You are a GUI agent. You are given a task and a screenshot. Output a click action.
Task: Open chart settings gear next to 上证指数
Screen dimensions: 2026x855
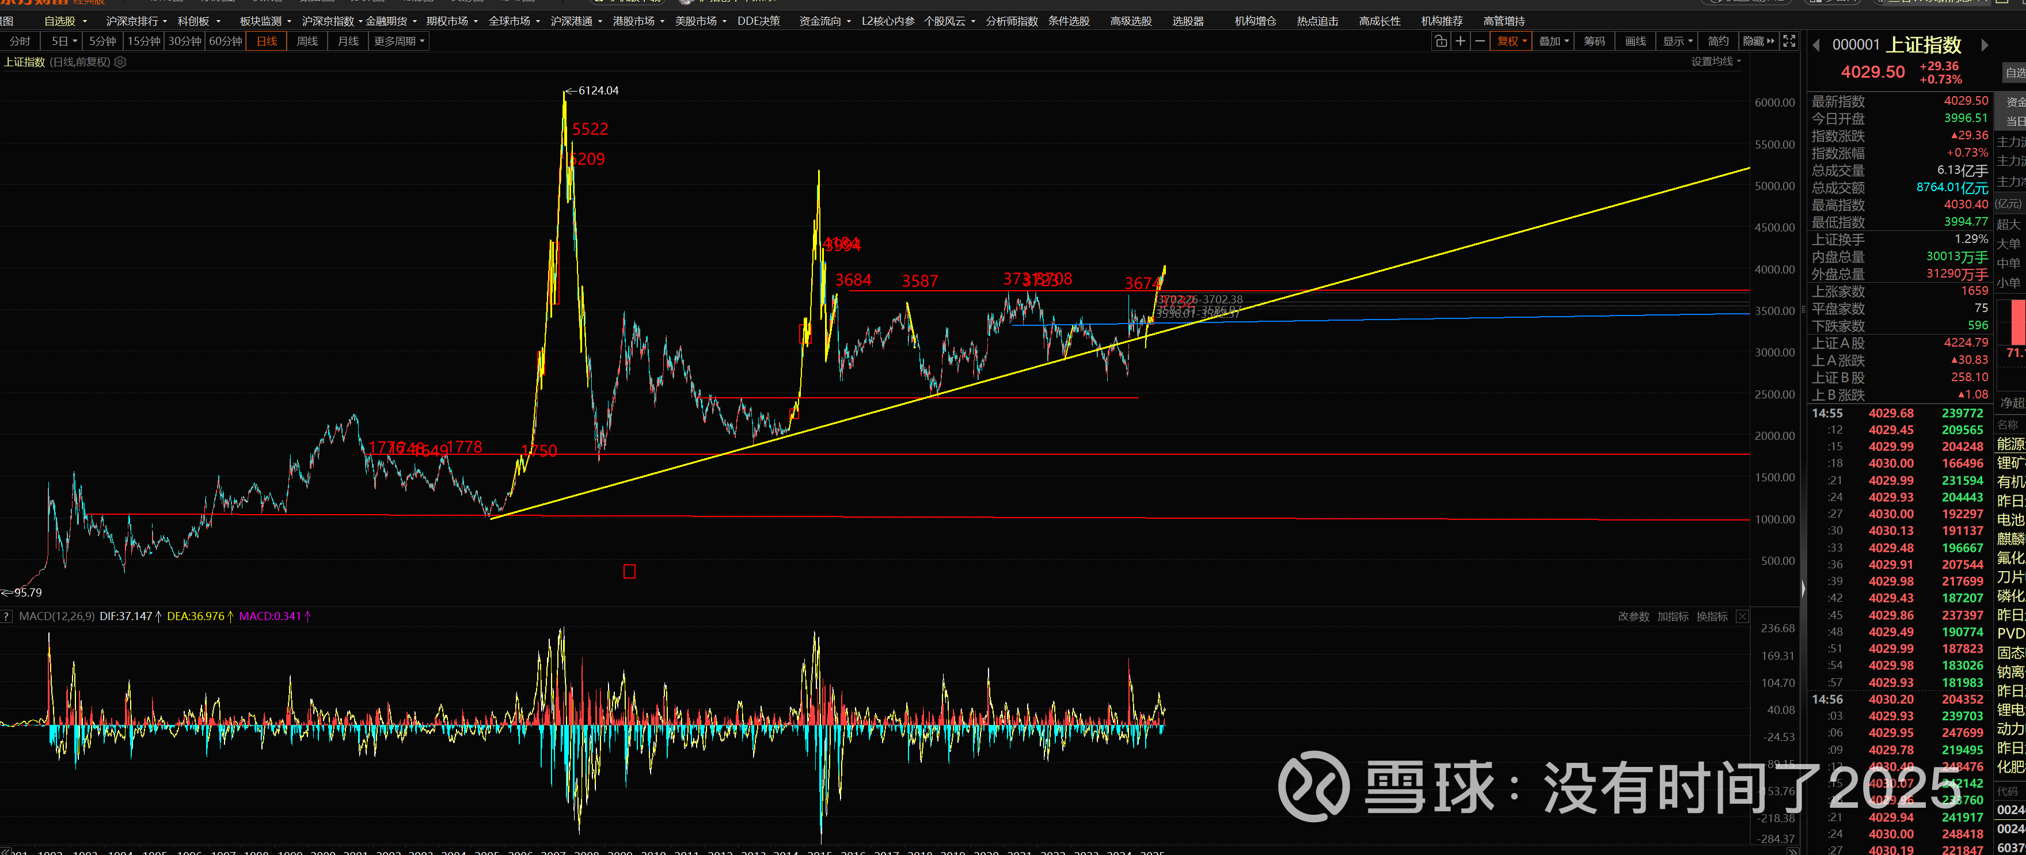pos(120,62)
